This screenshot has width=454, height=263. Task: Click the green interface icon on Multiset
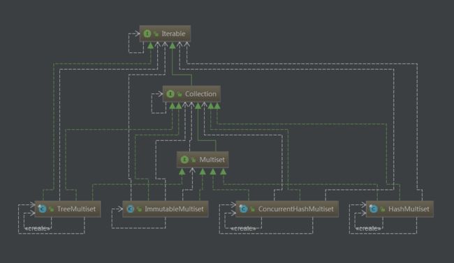184,160
